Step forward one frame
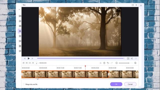The image size is (160, 90). pyautogui.click(x=32, y=58)
